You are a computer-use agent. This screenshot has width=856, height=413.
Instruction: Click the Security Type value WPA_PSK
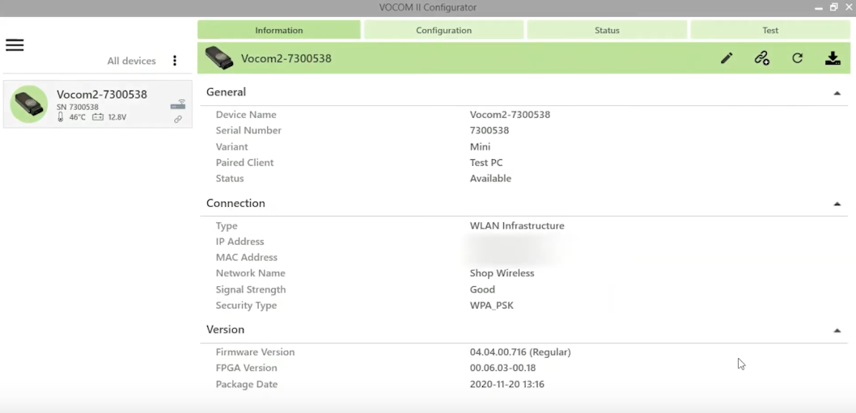(x=492, y=305)
